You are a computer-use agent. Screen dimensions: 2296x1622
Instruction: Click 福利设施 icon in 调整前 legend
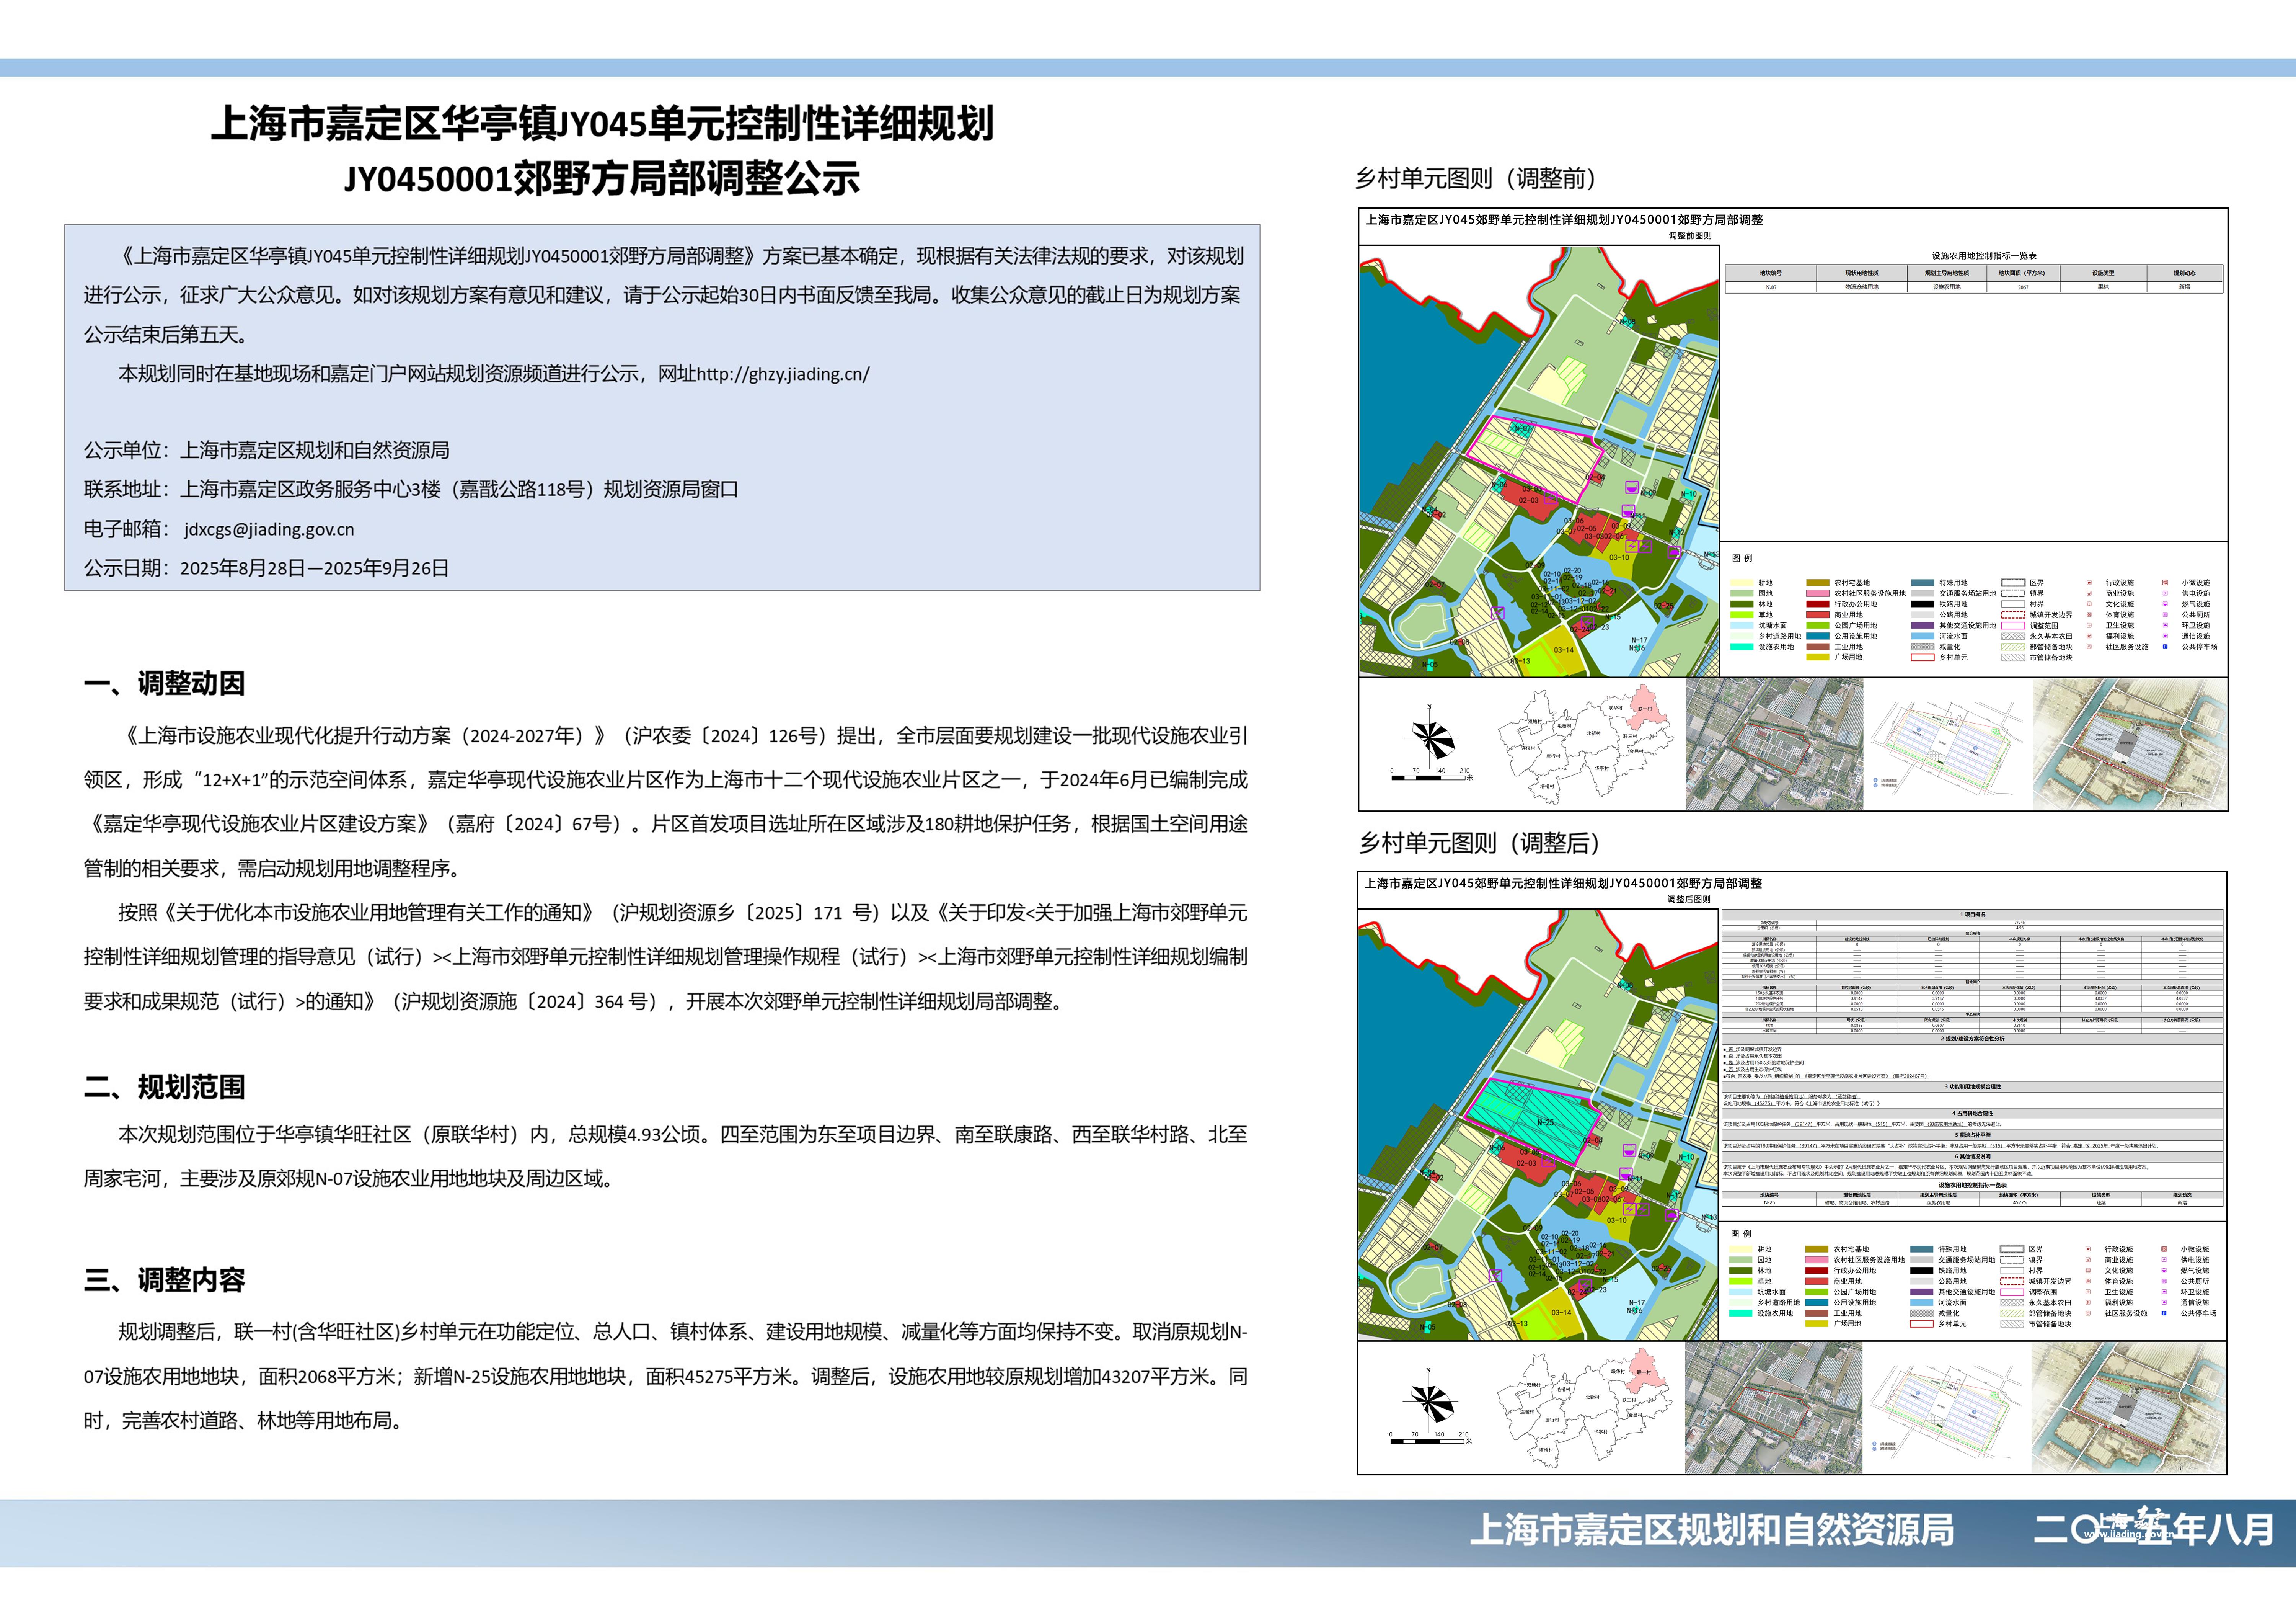[2089, 636]
